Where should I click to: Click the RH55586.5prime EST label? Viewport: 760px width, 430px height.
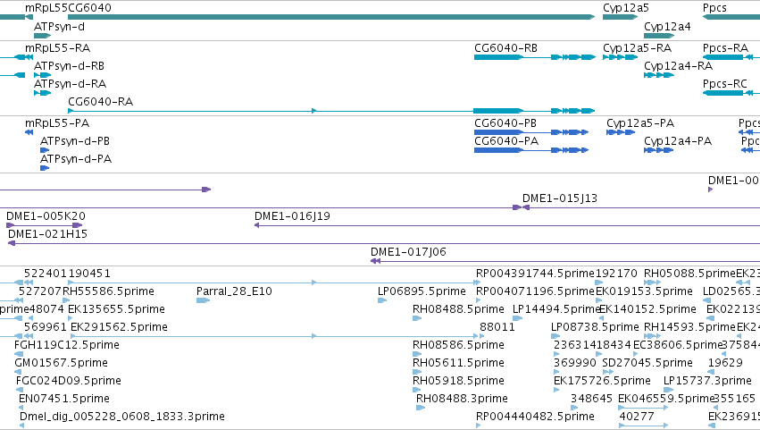point(109,291)
